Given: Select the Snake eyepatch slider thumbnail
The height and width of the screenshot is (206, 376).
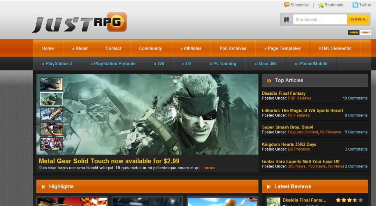Looking at the screenshot, I should [x=51, y=99].
